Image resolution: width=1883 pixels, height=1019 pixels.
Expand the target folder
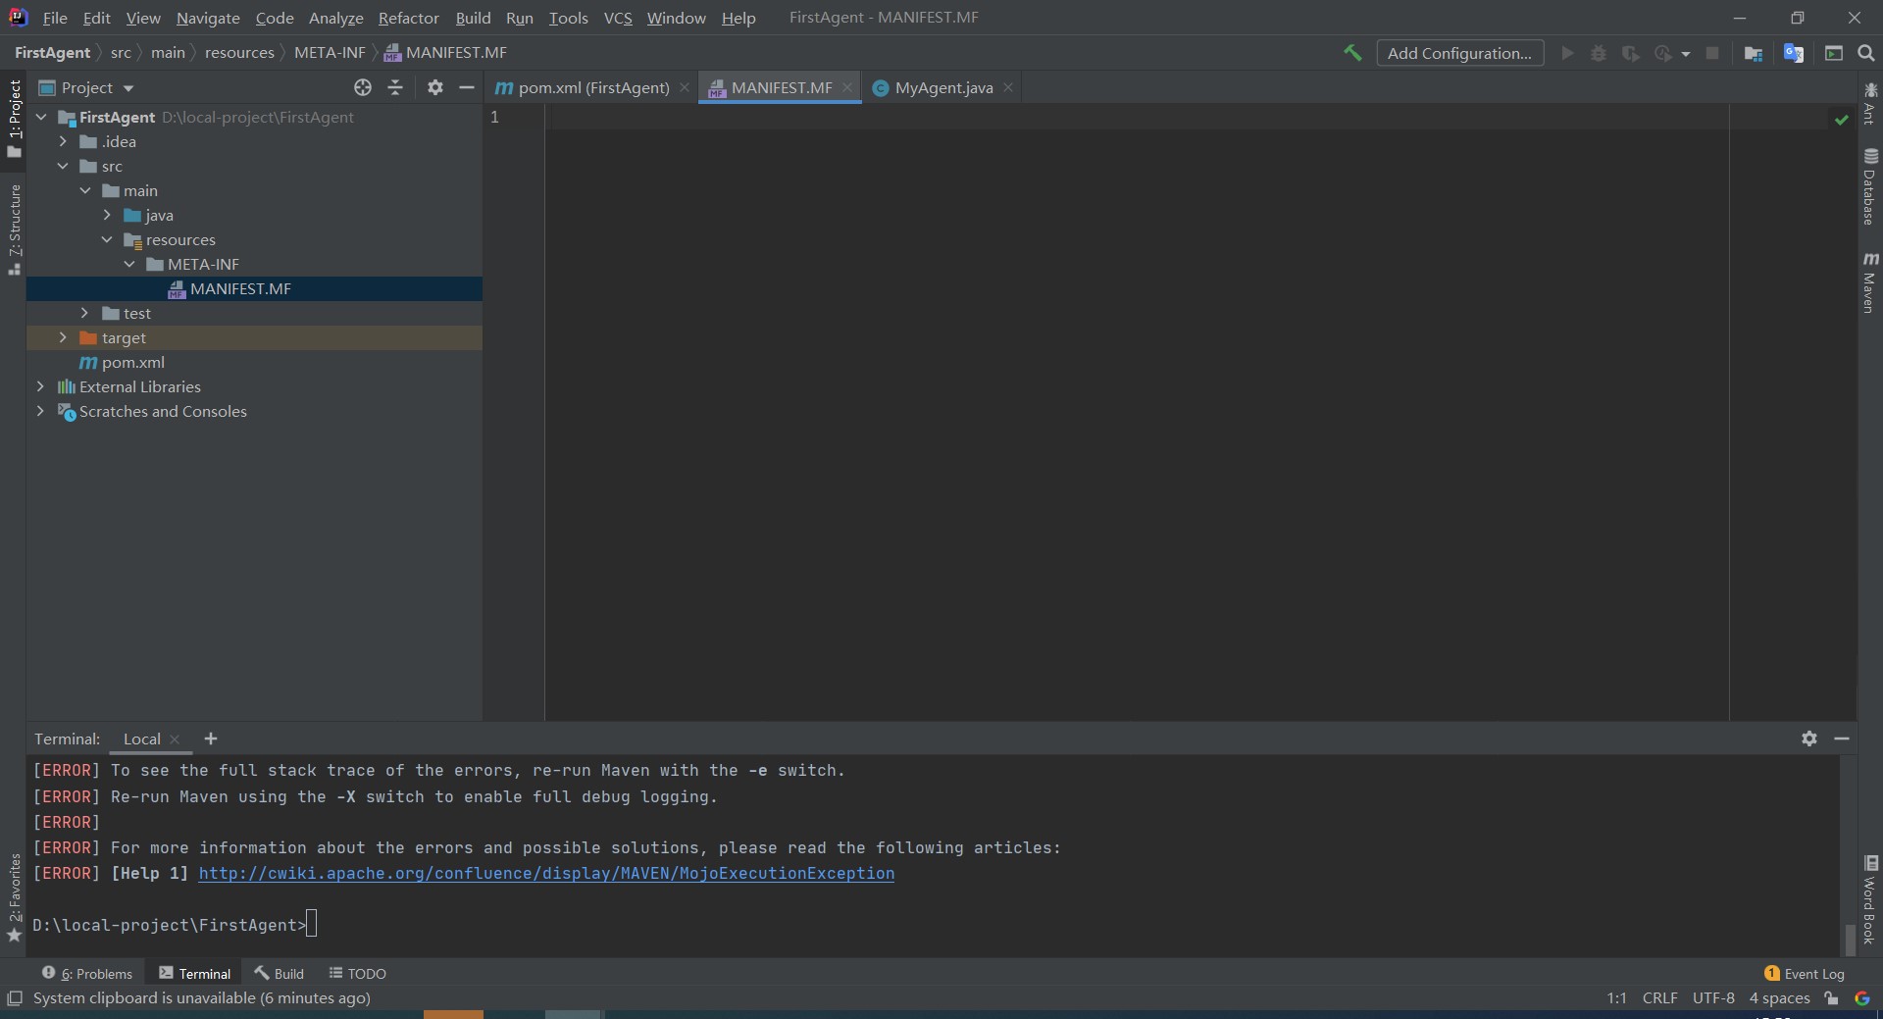tap(63, 337)
